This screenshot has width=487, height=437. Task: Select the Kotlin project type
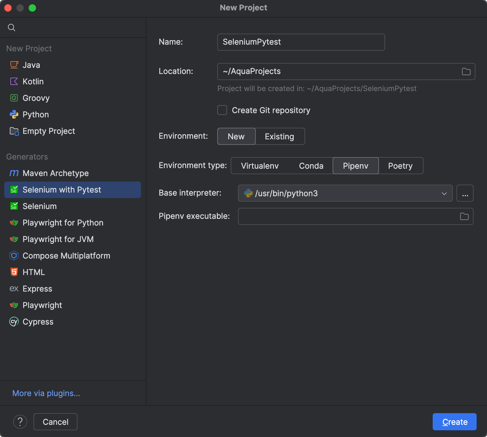tap(33, 82)
